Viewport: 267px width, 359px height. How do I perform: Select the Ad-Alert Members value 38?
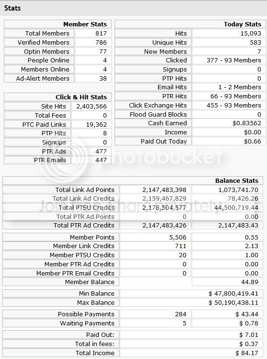(x=103, y=78)
